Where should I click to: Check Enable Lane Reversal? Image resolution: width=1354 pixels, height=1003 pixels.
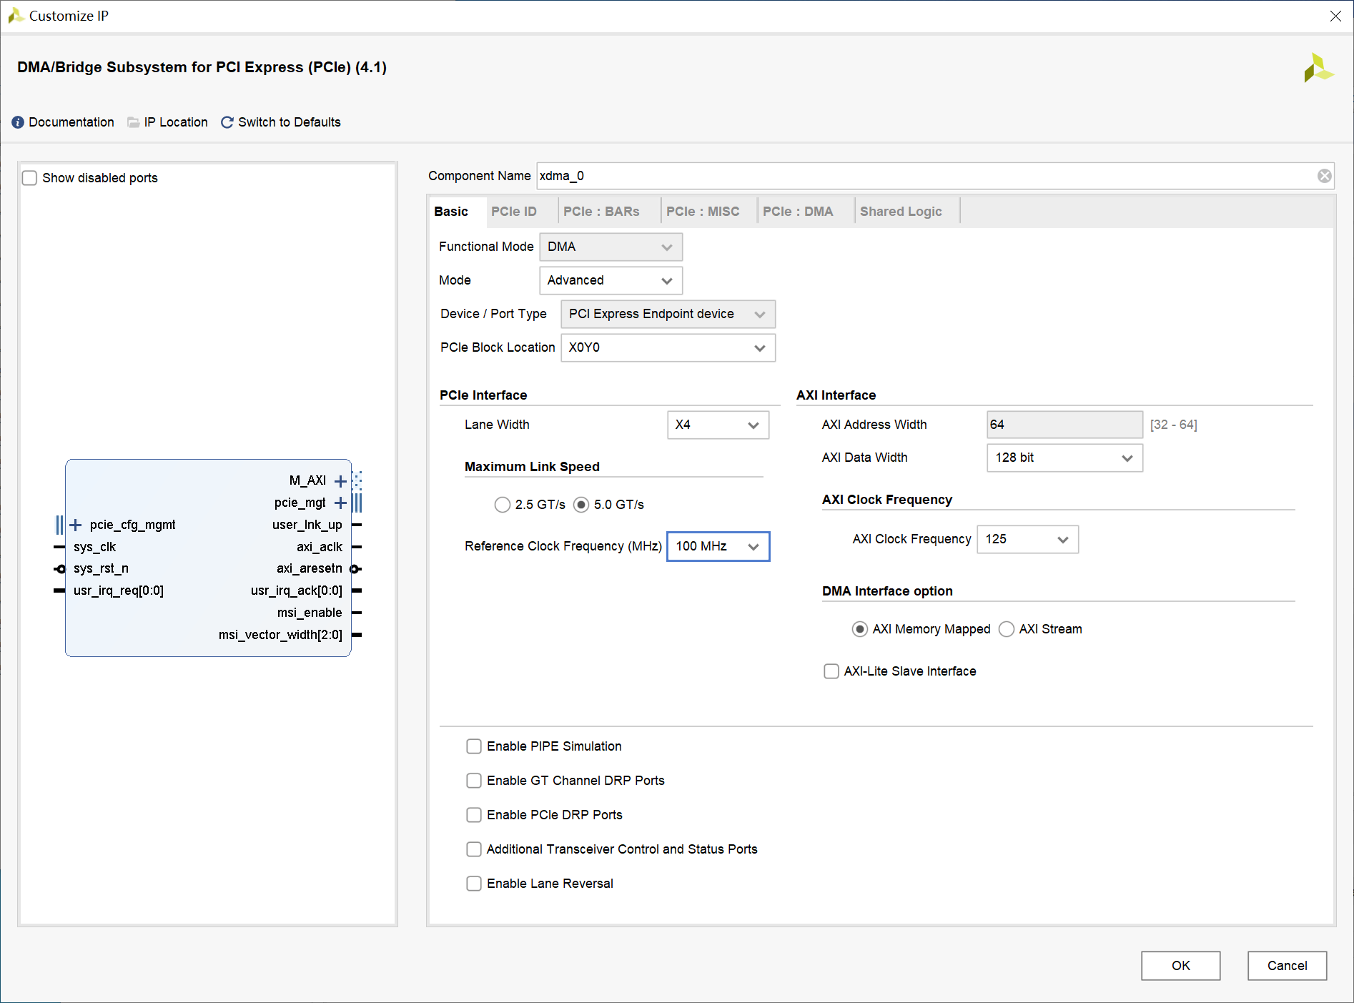(474, 884)
